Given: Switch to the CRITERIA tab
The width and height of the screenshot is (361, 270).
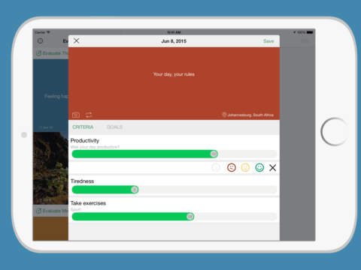Looking at the screenshot, I should tap(83, 127).
